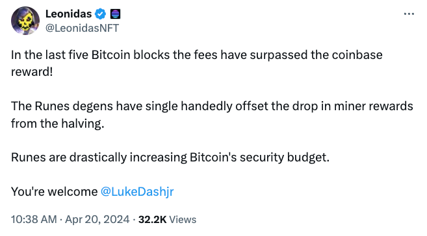This screenshot has width=427, height=236.
Task: Click the phrase security budget.
Action: point(285,158)
